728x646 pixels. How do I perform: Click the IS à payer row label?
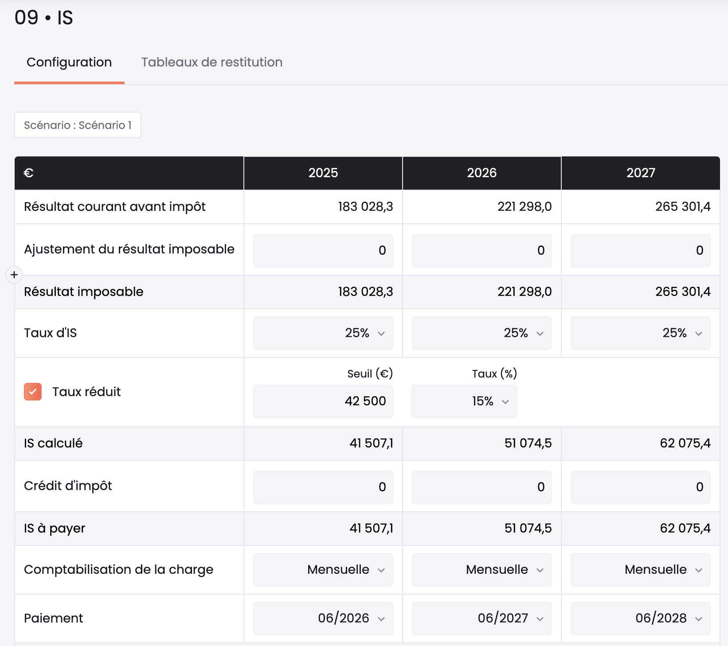click(55, 529)
